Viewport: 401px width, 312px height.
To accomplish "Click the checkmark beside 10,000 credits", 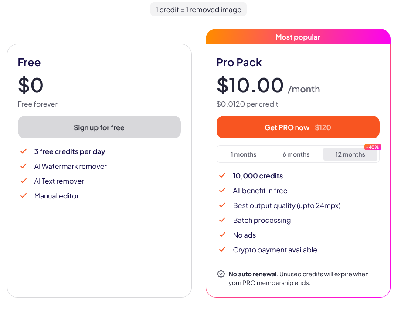I will click(222, 176).
